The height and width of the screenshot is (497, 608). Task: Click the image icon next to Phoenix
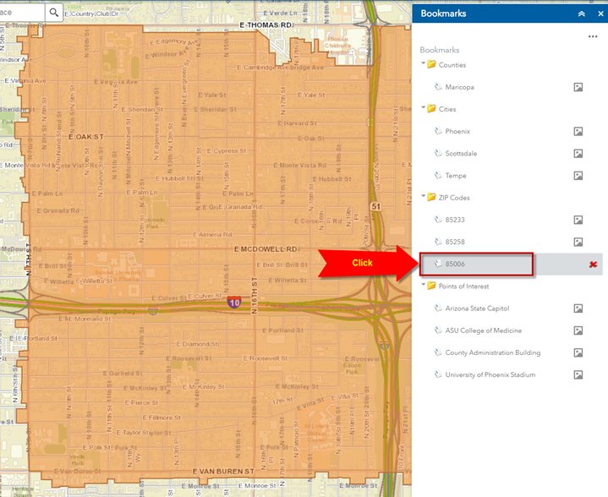pyautogui.click(x=578, y=132)
